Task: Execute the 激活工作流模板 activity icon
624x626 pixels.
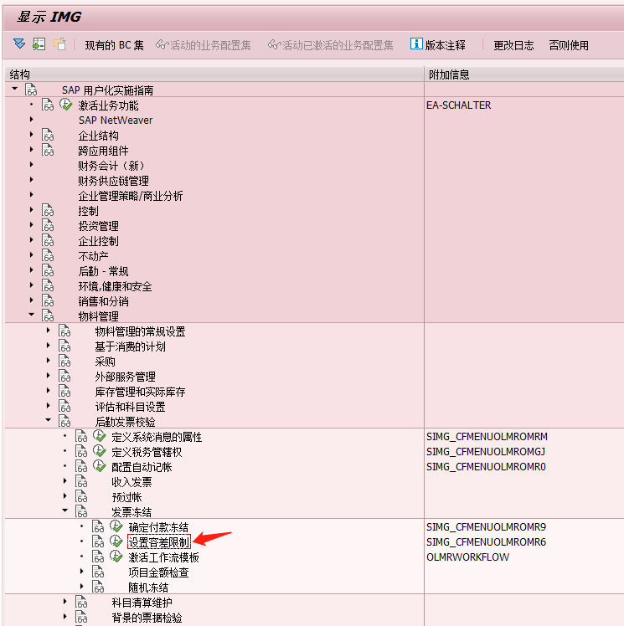Action: (116, 557)
